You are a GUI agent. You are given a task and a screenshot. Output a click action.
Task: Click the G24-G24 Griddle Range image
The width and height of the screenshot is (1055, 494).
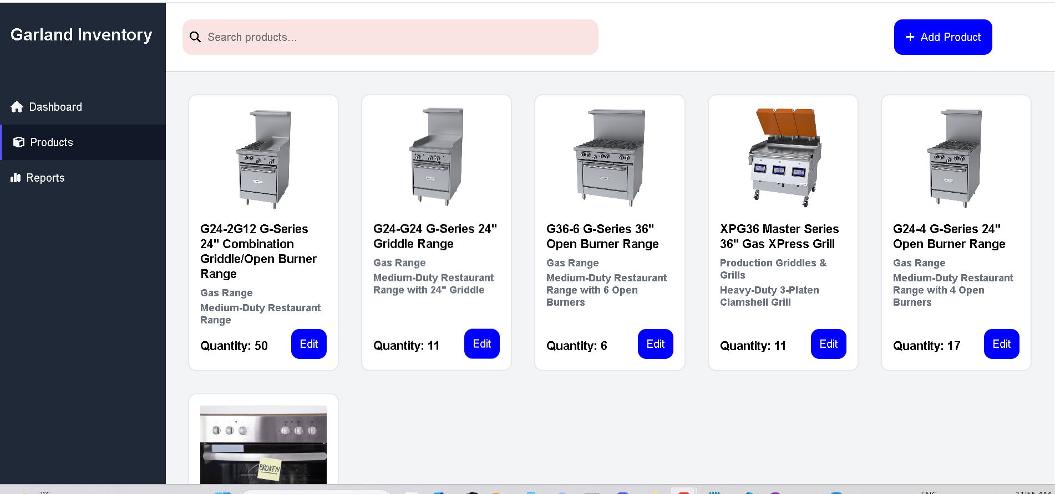(x=437, y=157)
